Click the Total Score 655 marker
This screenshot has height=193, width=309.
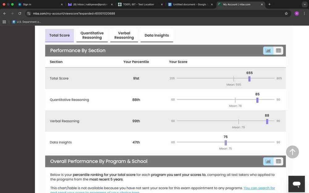[x=249, y=79]
